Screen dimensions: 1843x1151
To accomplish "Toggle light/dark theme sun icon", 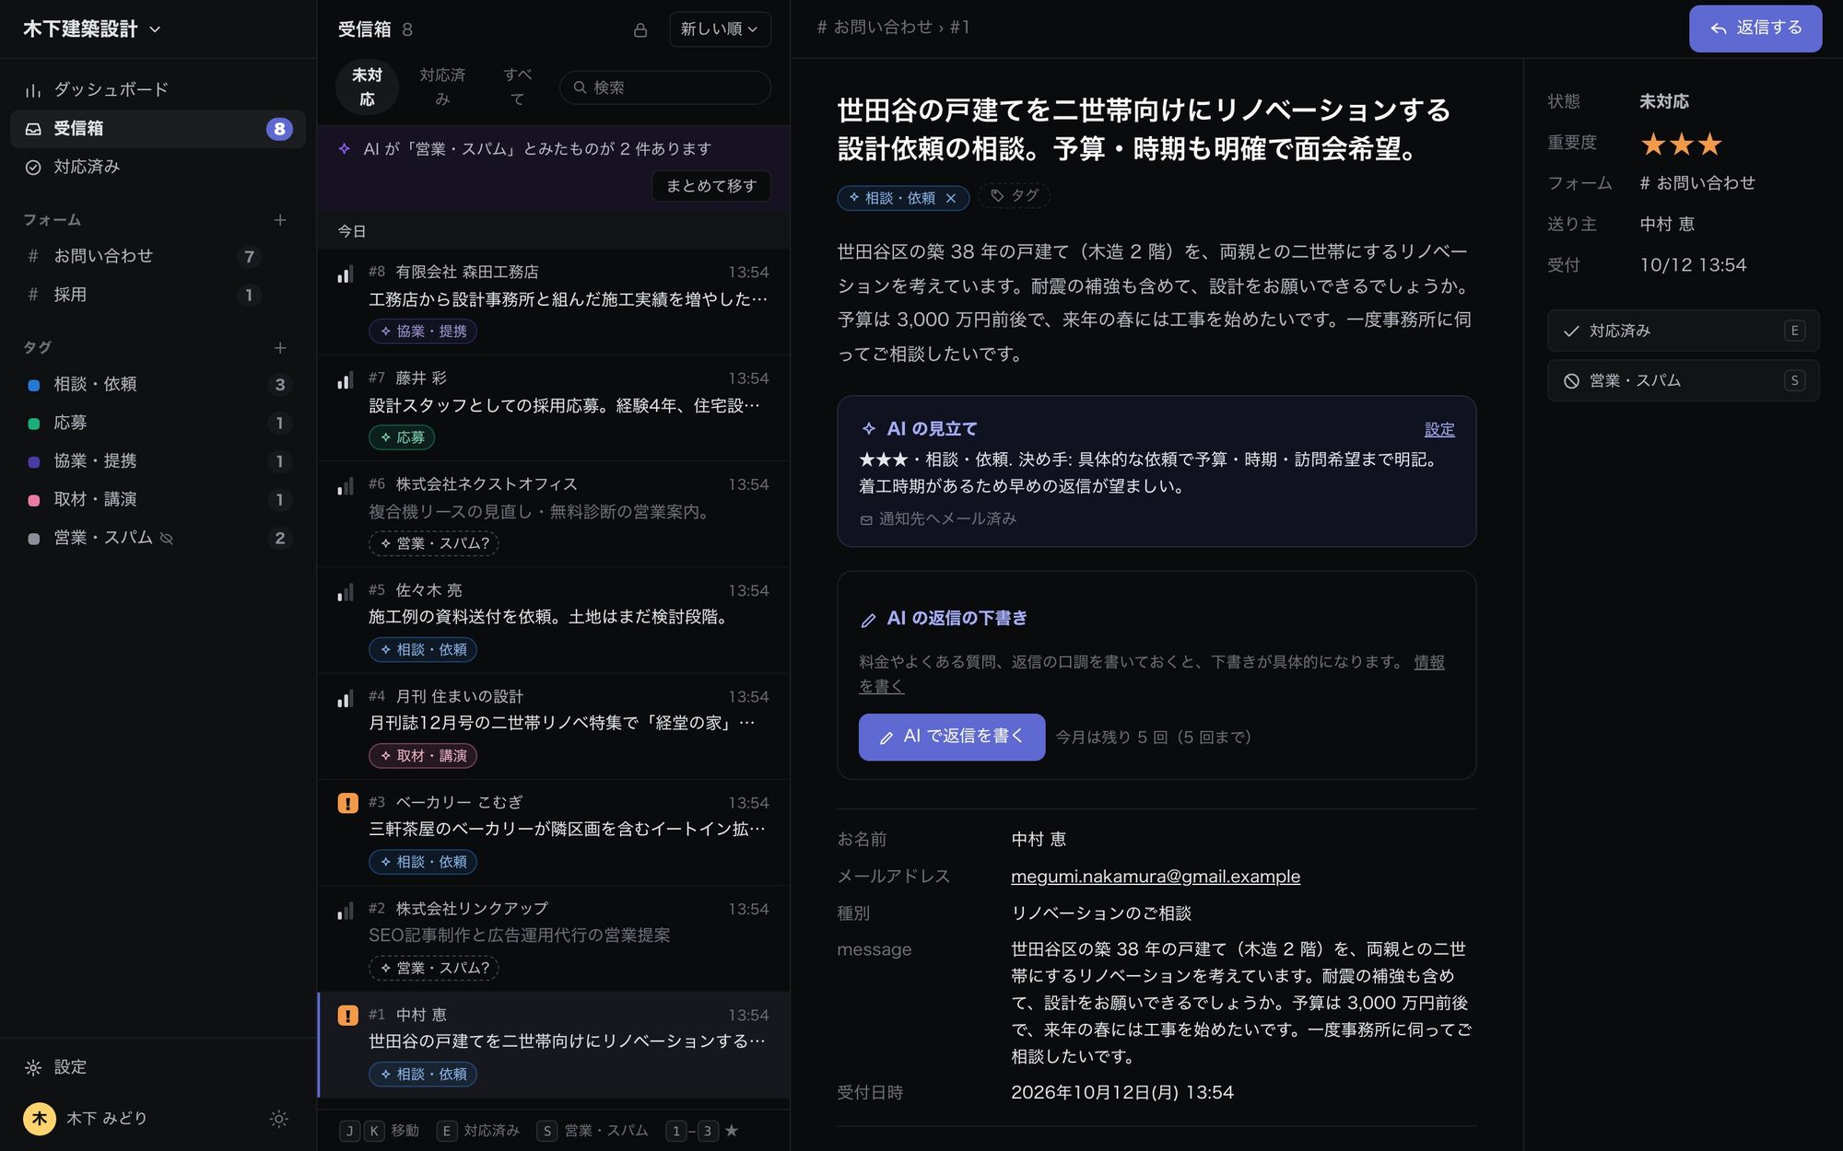I will coord(278,1119).
